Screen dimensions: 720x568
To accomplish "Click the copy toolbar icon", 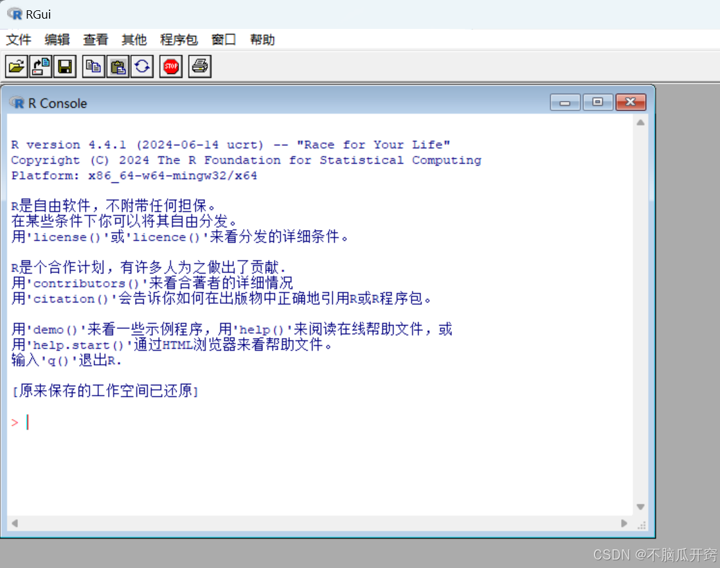I will click(94, 67).
